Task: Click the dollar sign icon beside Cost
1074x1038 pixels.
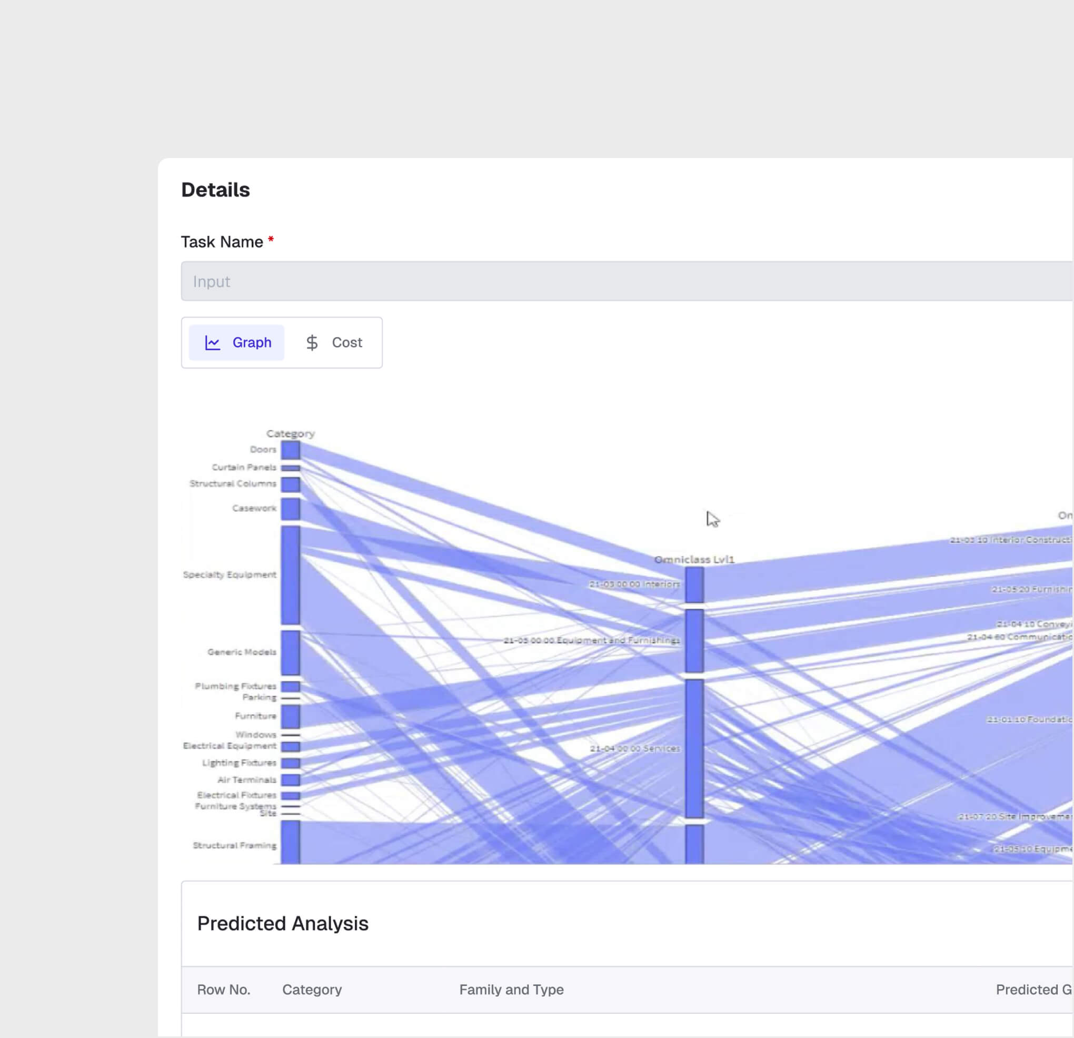Action: coord(312,342)
